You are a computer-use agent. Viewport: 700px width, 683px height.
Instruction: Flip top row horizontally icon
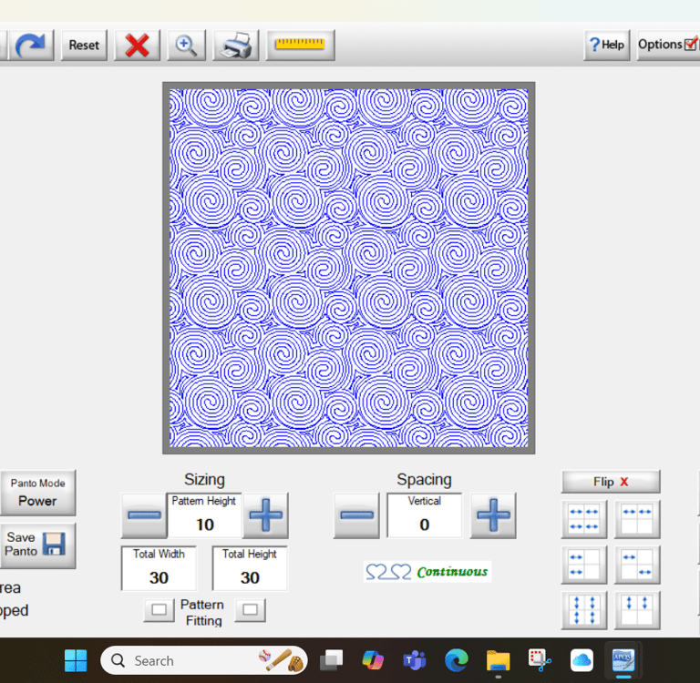pos(637,519)
